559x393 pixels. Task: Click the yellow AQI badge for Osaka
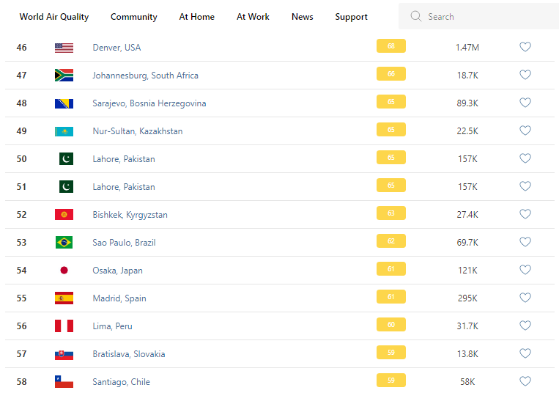click(x=390, y=270)
